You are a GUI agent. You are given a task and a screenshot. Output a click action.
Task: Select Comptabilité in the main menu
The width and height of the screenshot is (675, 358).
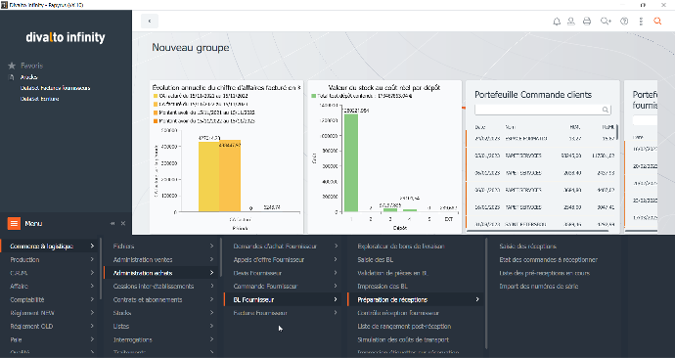click(27, 299)
